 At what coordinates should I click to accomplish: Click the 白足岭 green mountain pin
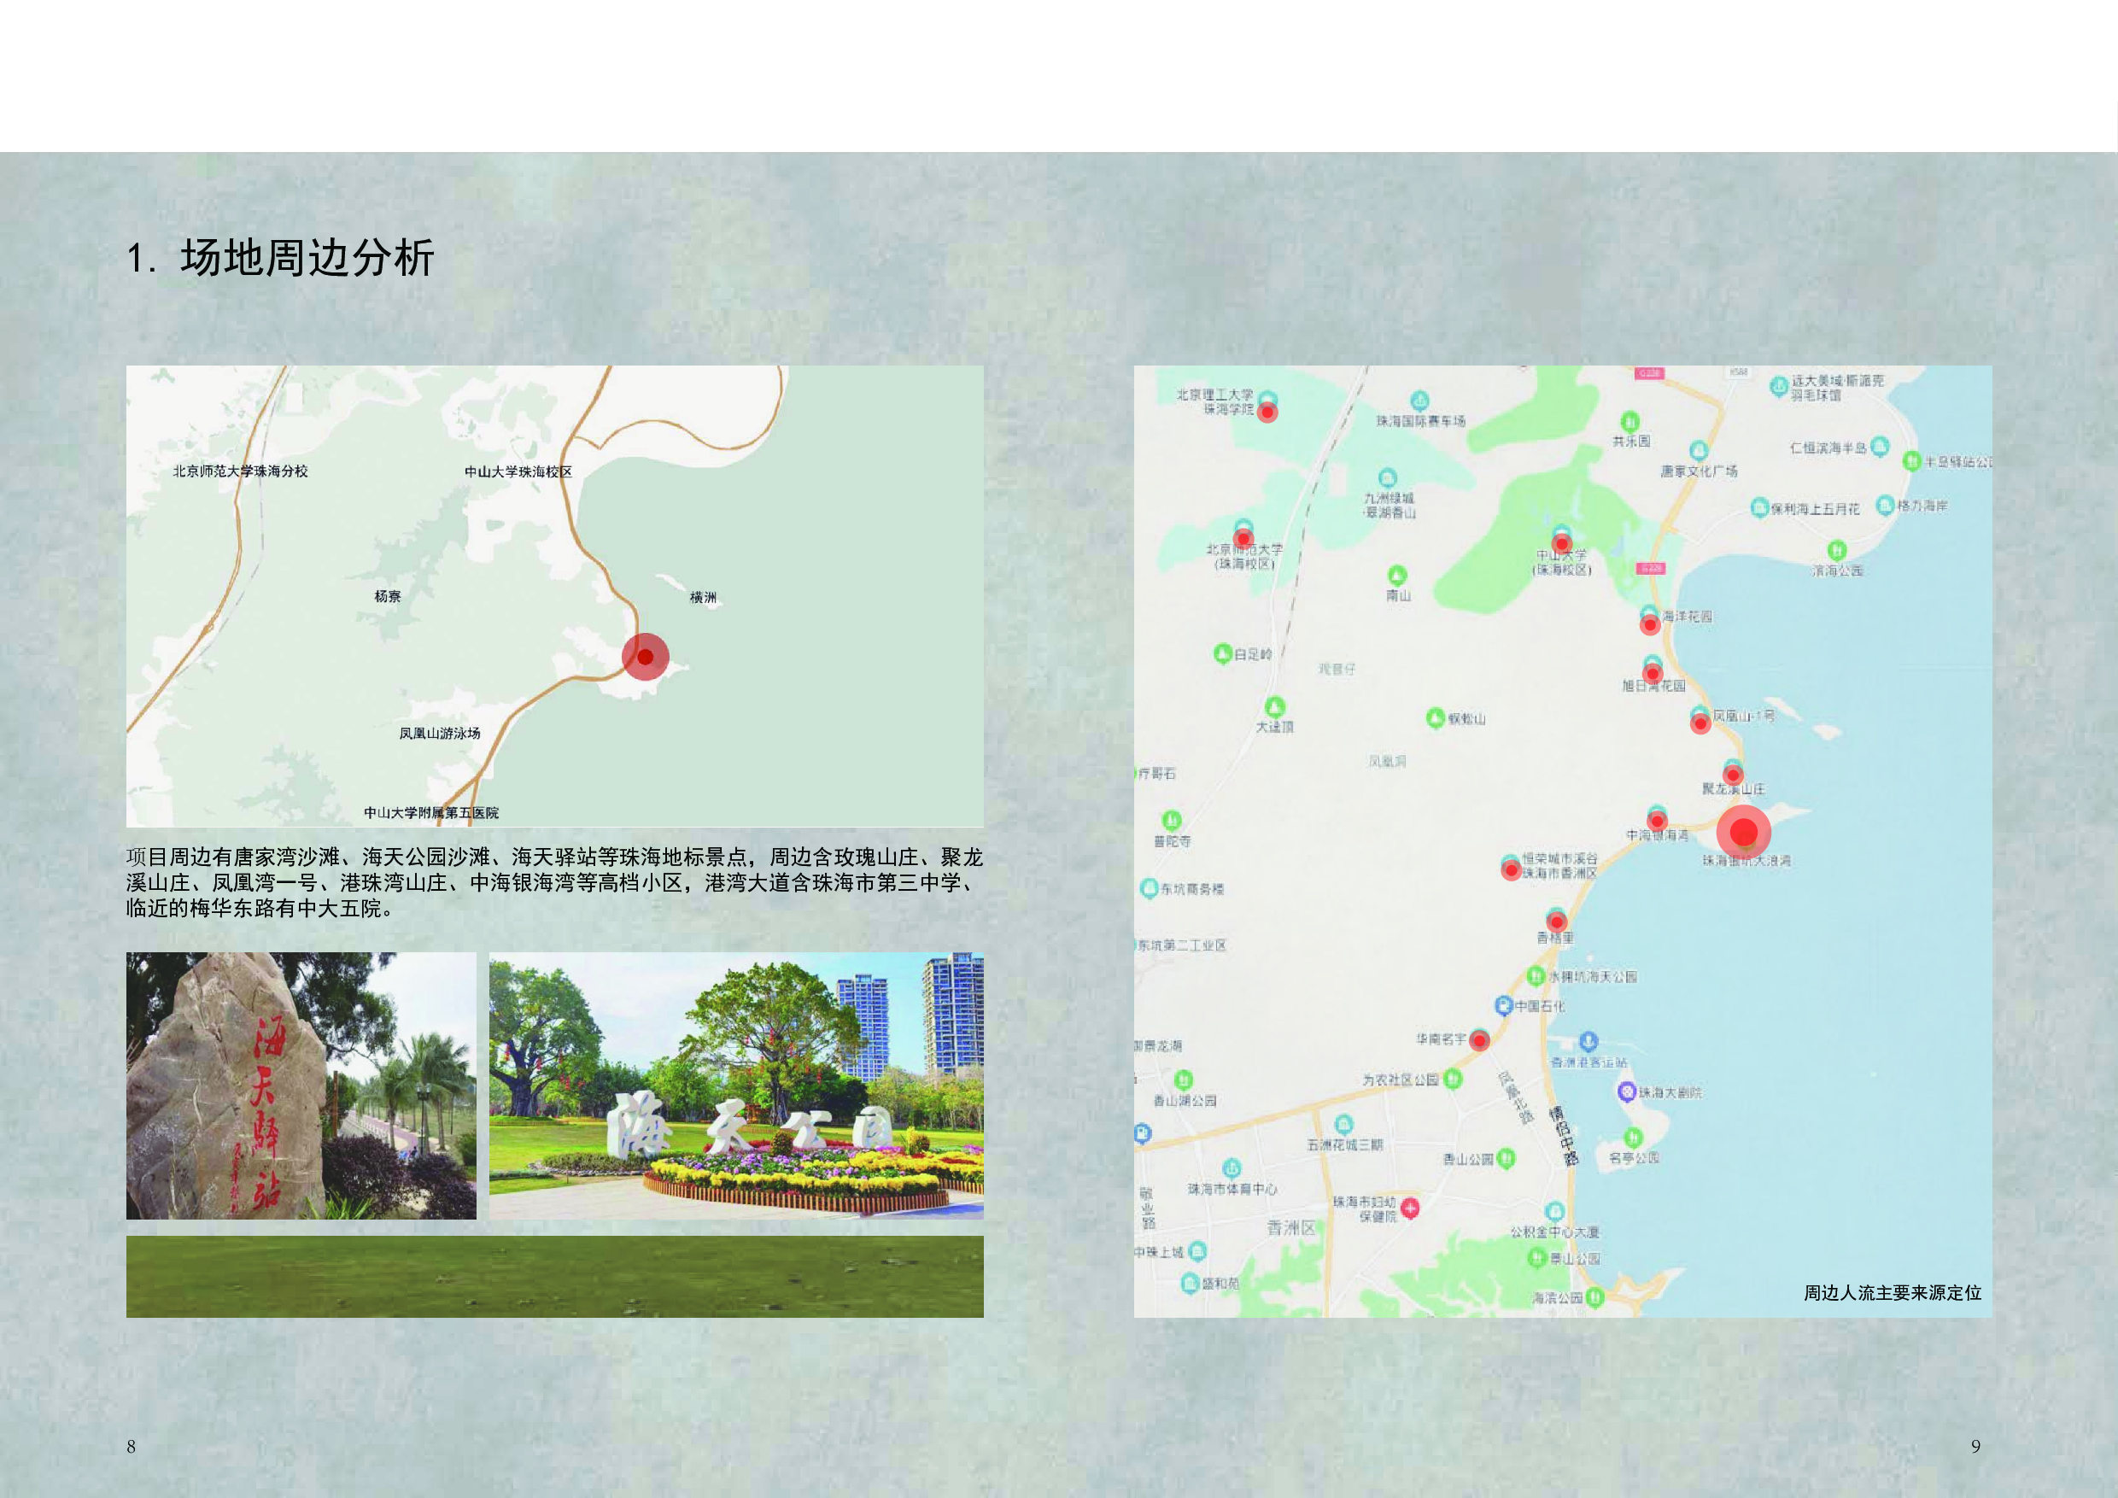pos(1222,654)
